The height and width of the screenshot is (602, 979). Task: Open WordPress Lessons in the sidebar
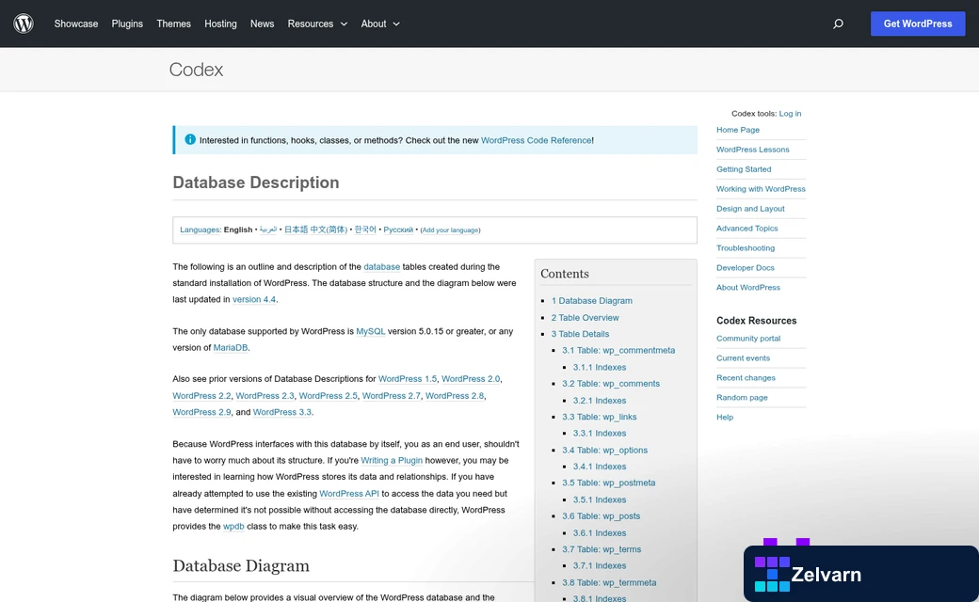(753, 150)
